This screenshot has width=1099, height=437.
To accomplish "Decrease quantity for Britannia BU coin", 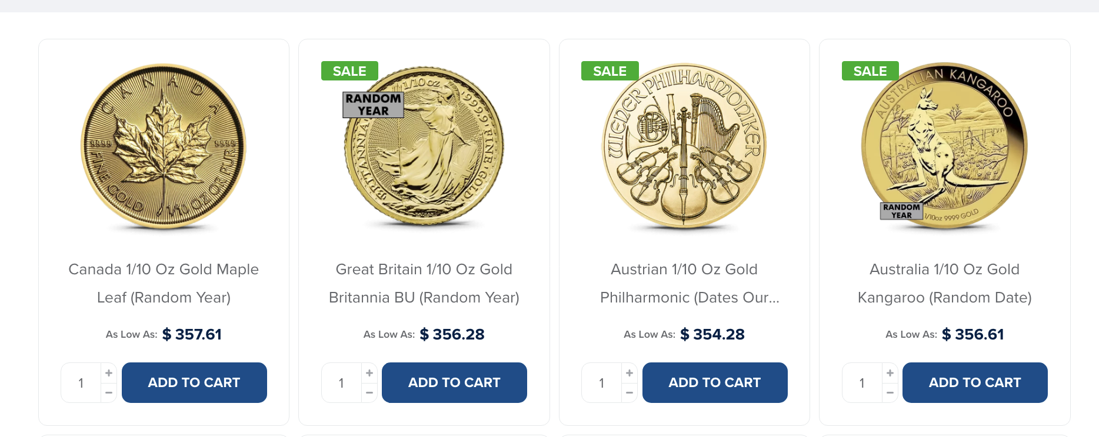I will (x=369, y=392).
